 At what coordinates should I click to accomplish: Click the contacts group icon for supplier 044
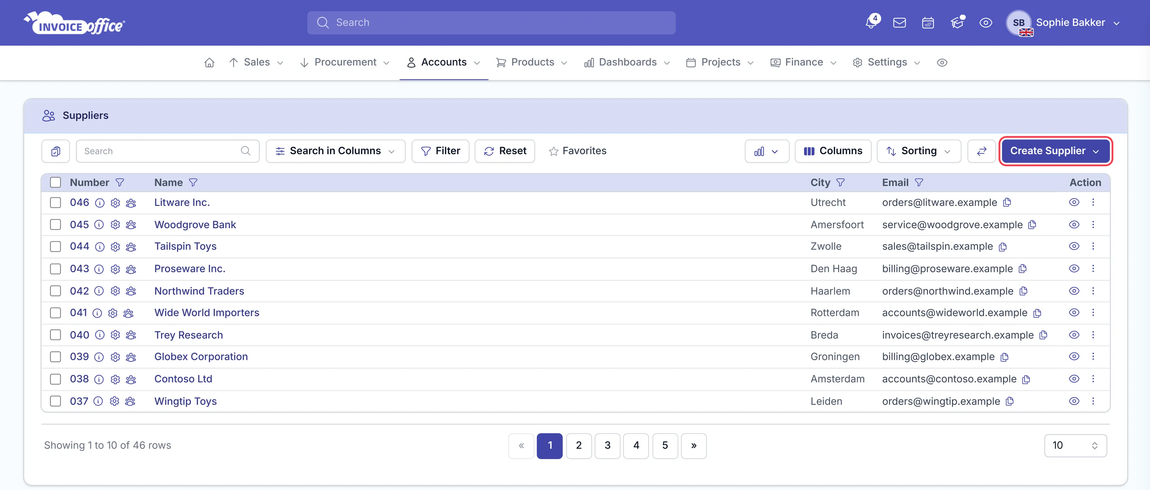click(x=131, y=247)
